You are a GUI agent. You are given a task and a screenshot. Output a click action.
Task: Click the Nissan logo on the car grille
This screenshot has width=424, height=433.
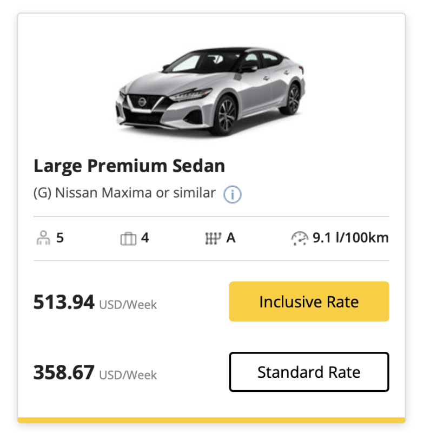(x=142, y=102)
